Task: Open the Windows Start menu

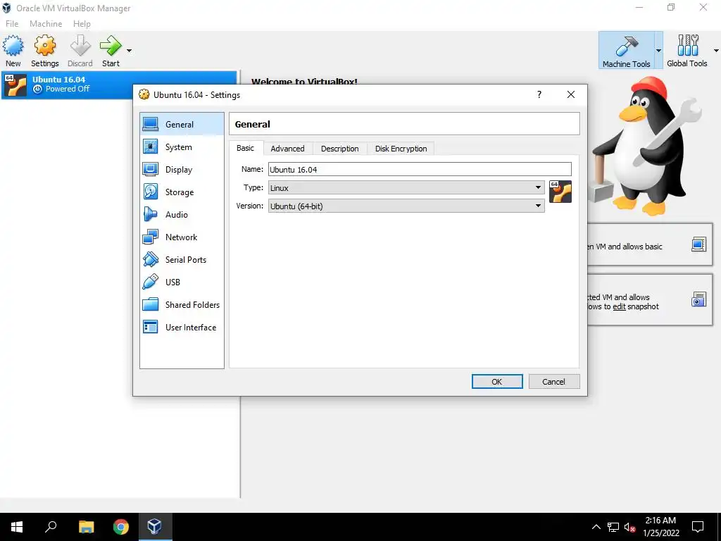Action: tap(17, 527)
